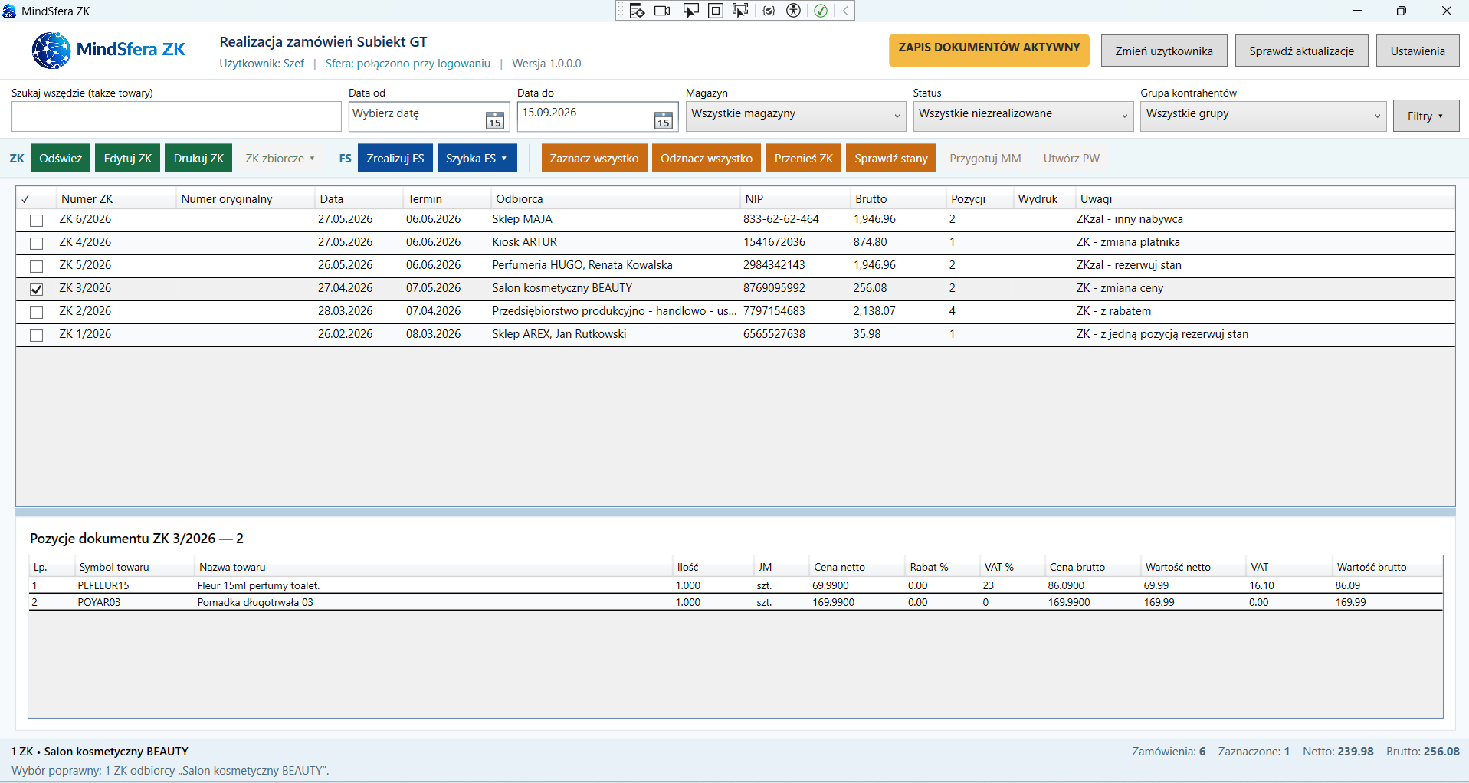The width and height of the screenshot is (1469, 783).
Task: Sort by the Numer ZK column header
Action: 116,199
